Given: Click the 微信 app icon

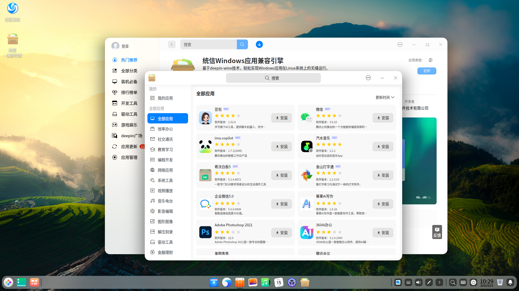Looking at the screenshot, I should [307, 118].
